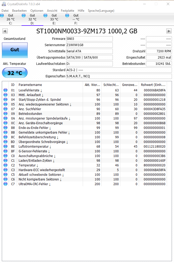Select drive F: status tab
This screenshot has height=263, width=174.
click(76, 19)
